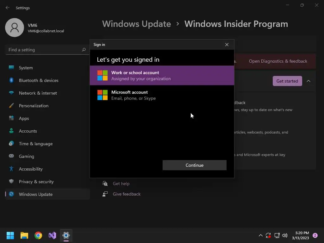Select Work or school account option

pos(162,75)
